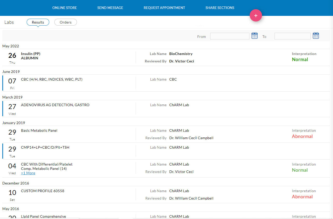Viewport: 333px width, 219px height.
Task: Open Adenovirus AG Detection, Gastro result
Action: point(55,105)
